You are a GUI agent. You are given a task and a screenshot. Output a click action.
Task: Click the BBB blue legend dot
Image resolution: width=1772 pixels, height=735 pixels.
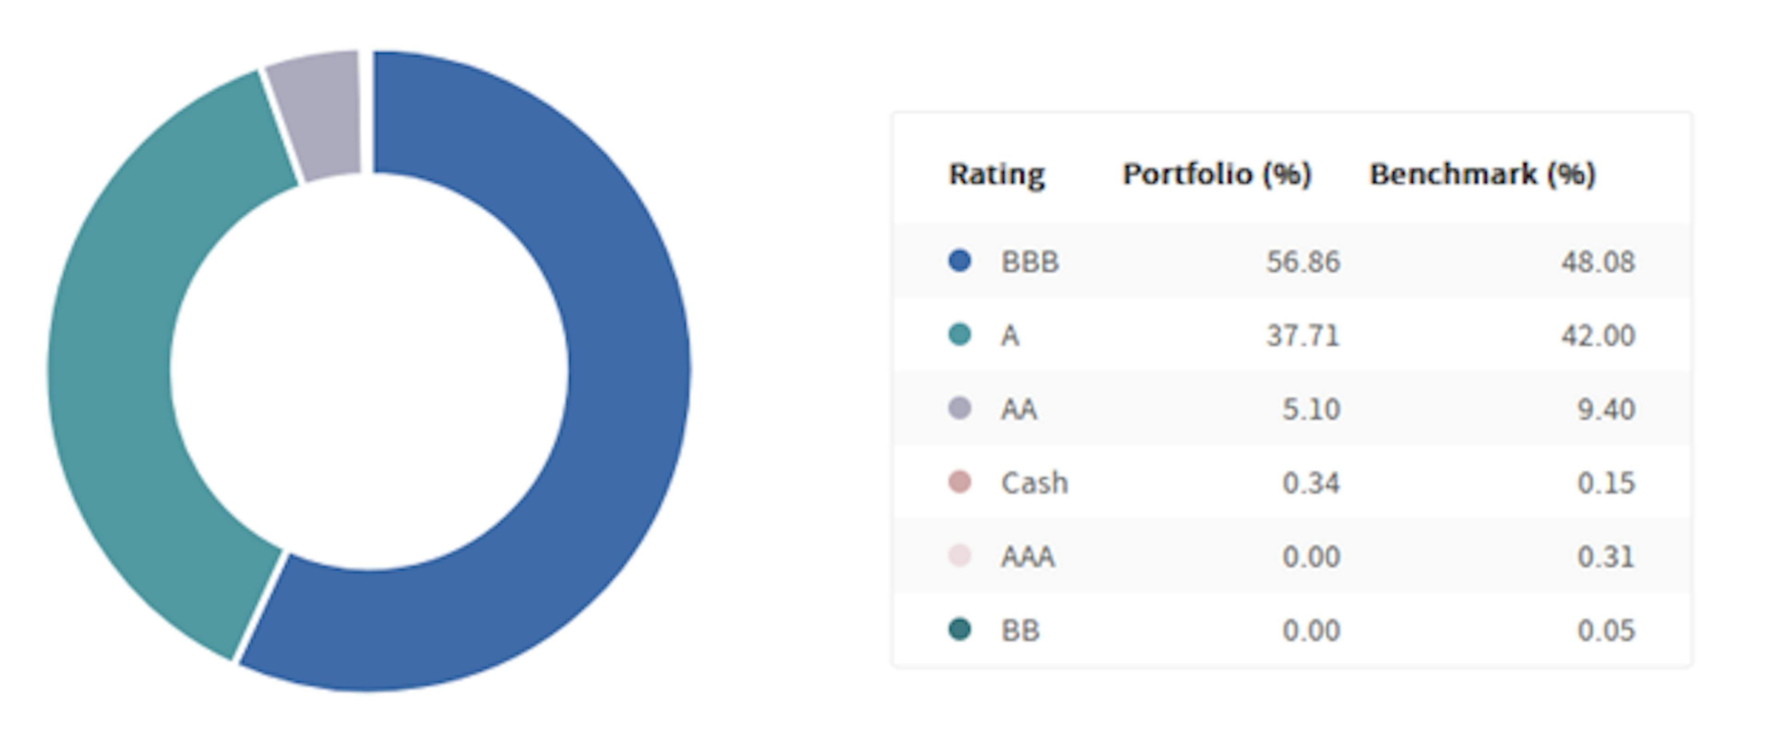click(x=959, y=261)
